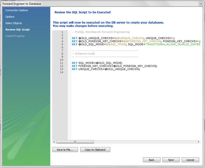The height and width of the screenshot is (168, 205).
Task: Click the horizontal scrollbar thumb
Action: coord(75,142)
